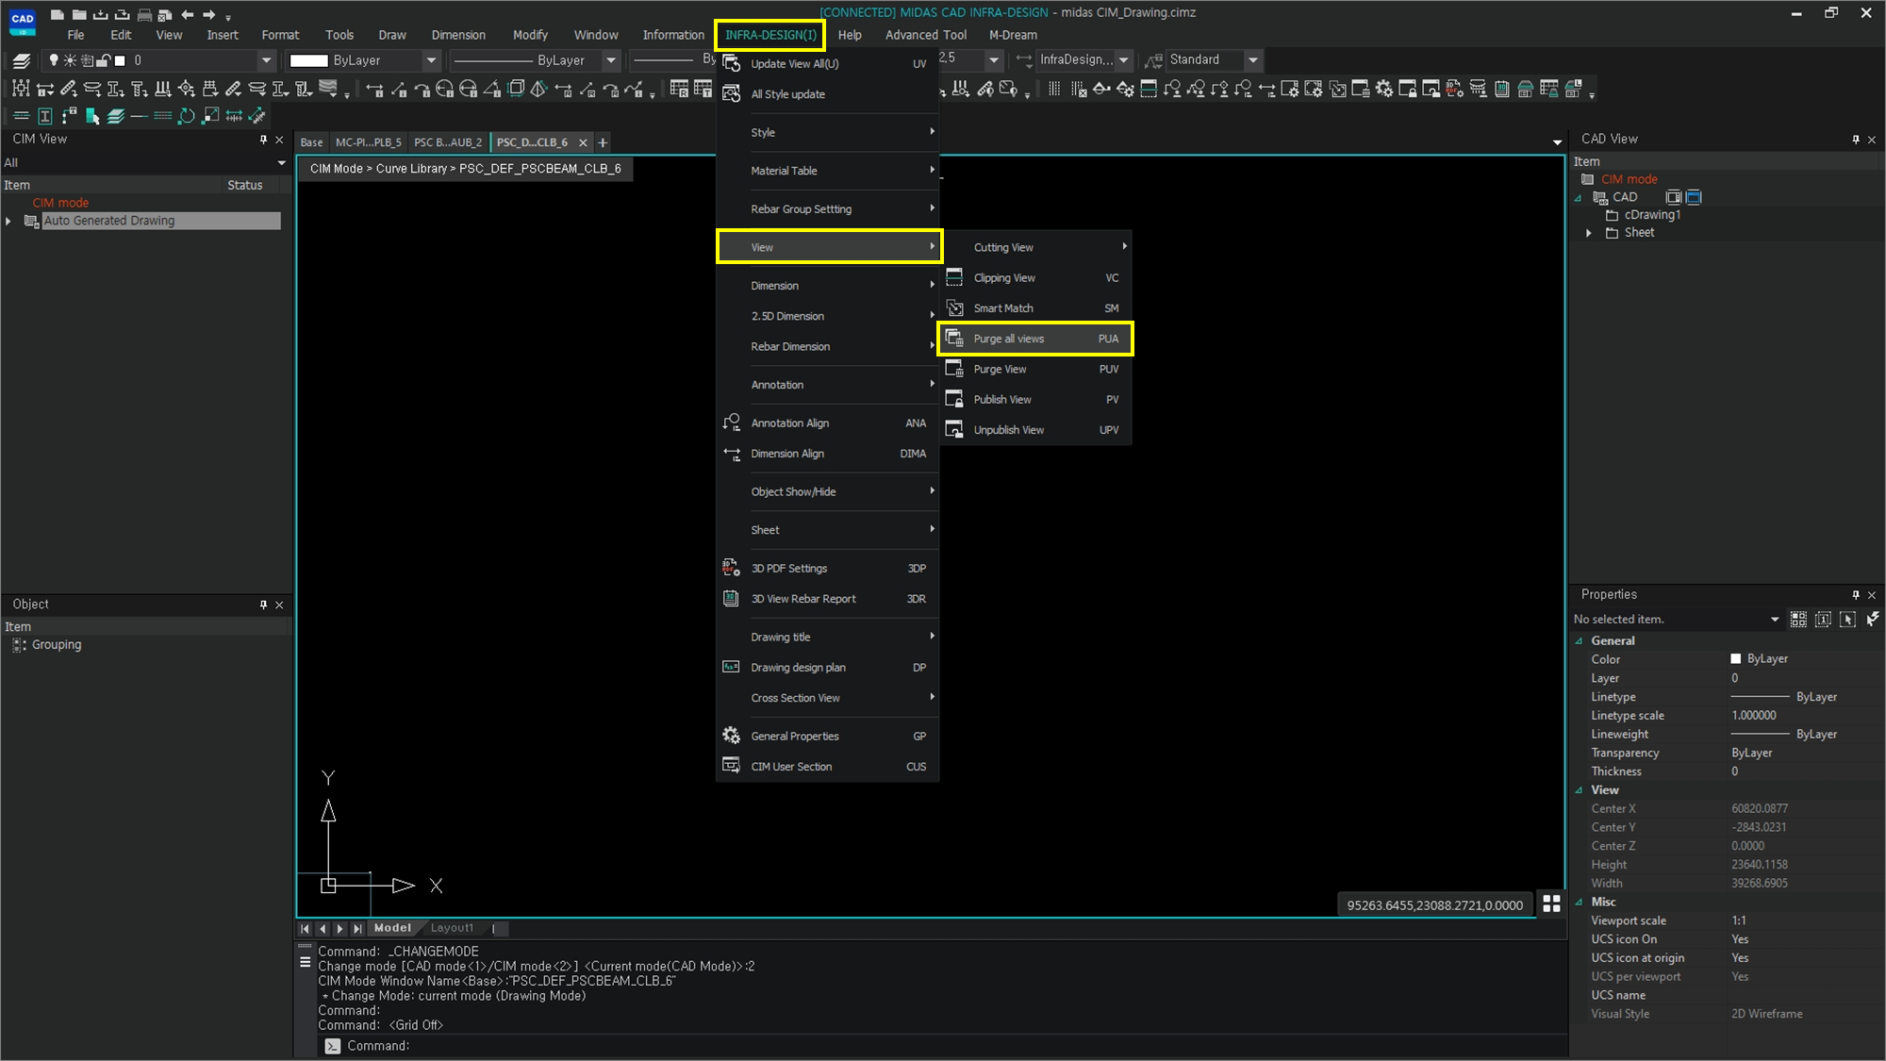
Task: Click the 3D box dimension toolbar icon
Action: point(516,89)
